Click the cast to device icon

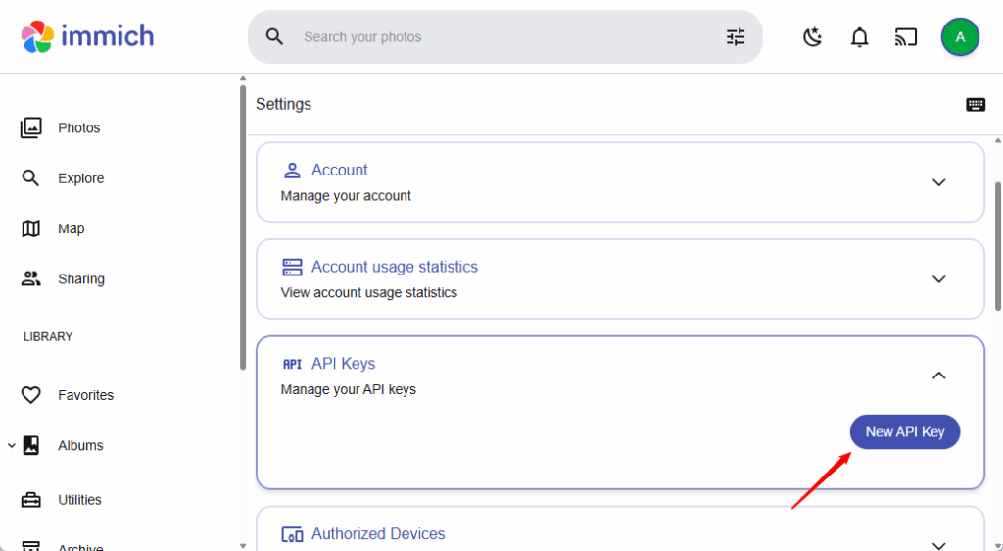click(906, 37)
